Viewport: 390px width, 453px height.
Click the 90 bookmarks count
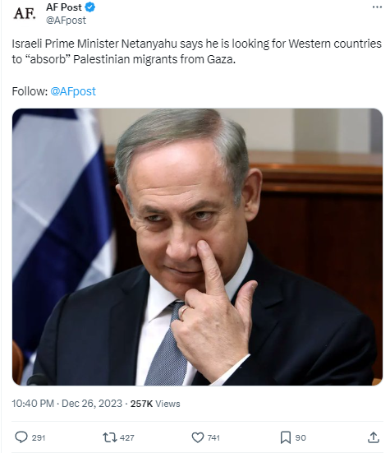pyautogui.click(x=301, y=438)
